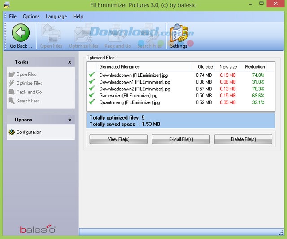The width and height of the screenshot is (287, 239).
Task: Click new size value 0.35 MB
Action: 228,102
